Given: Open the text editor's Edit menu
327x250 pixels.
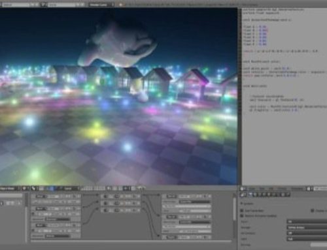Looking at the screenshot, I should pyautogui.click(x=271, y=189).
